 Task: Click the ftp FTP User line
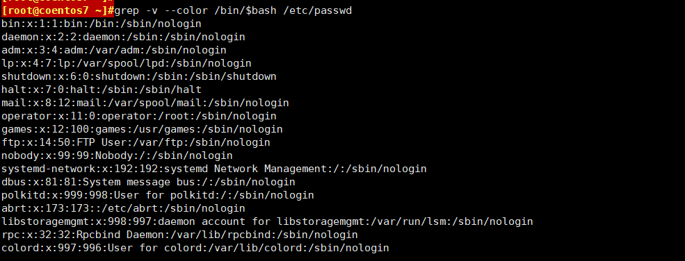tap(136, 142)
